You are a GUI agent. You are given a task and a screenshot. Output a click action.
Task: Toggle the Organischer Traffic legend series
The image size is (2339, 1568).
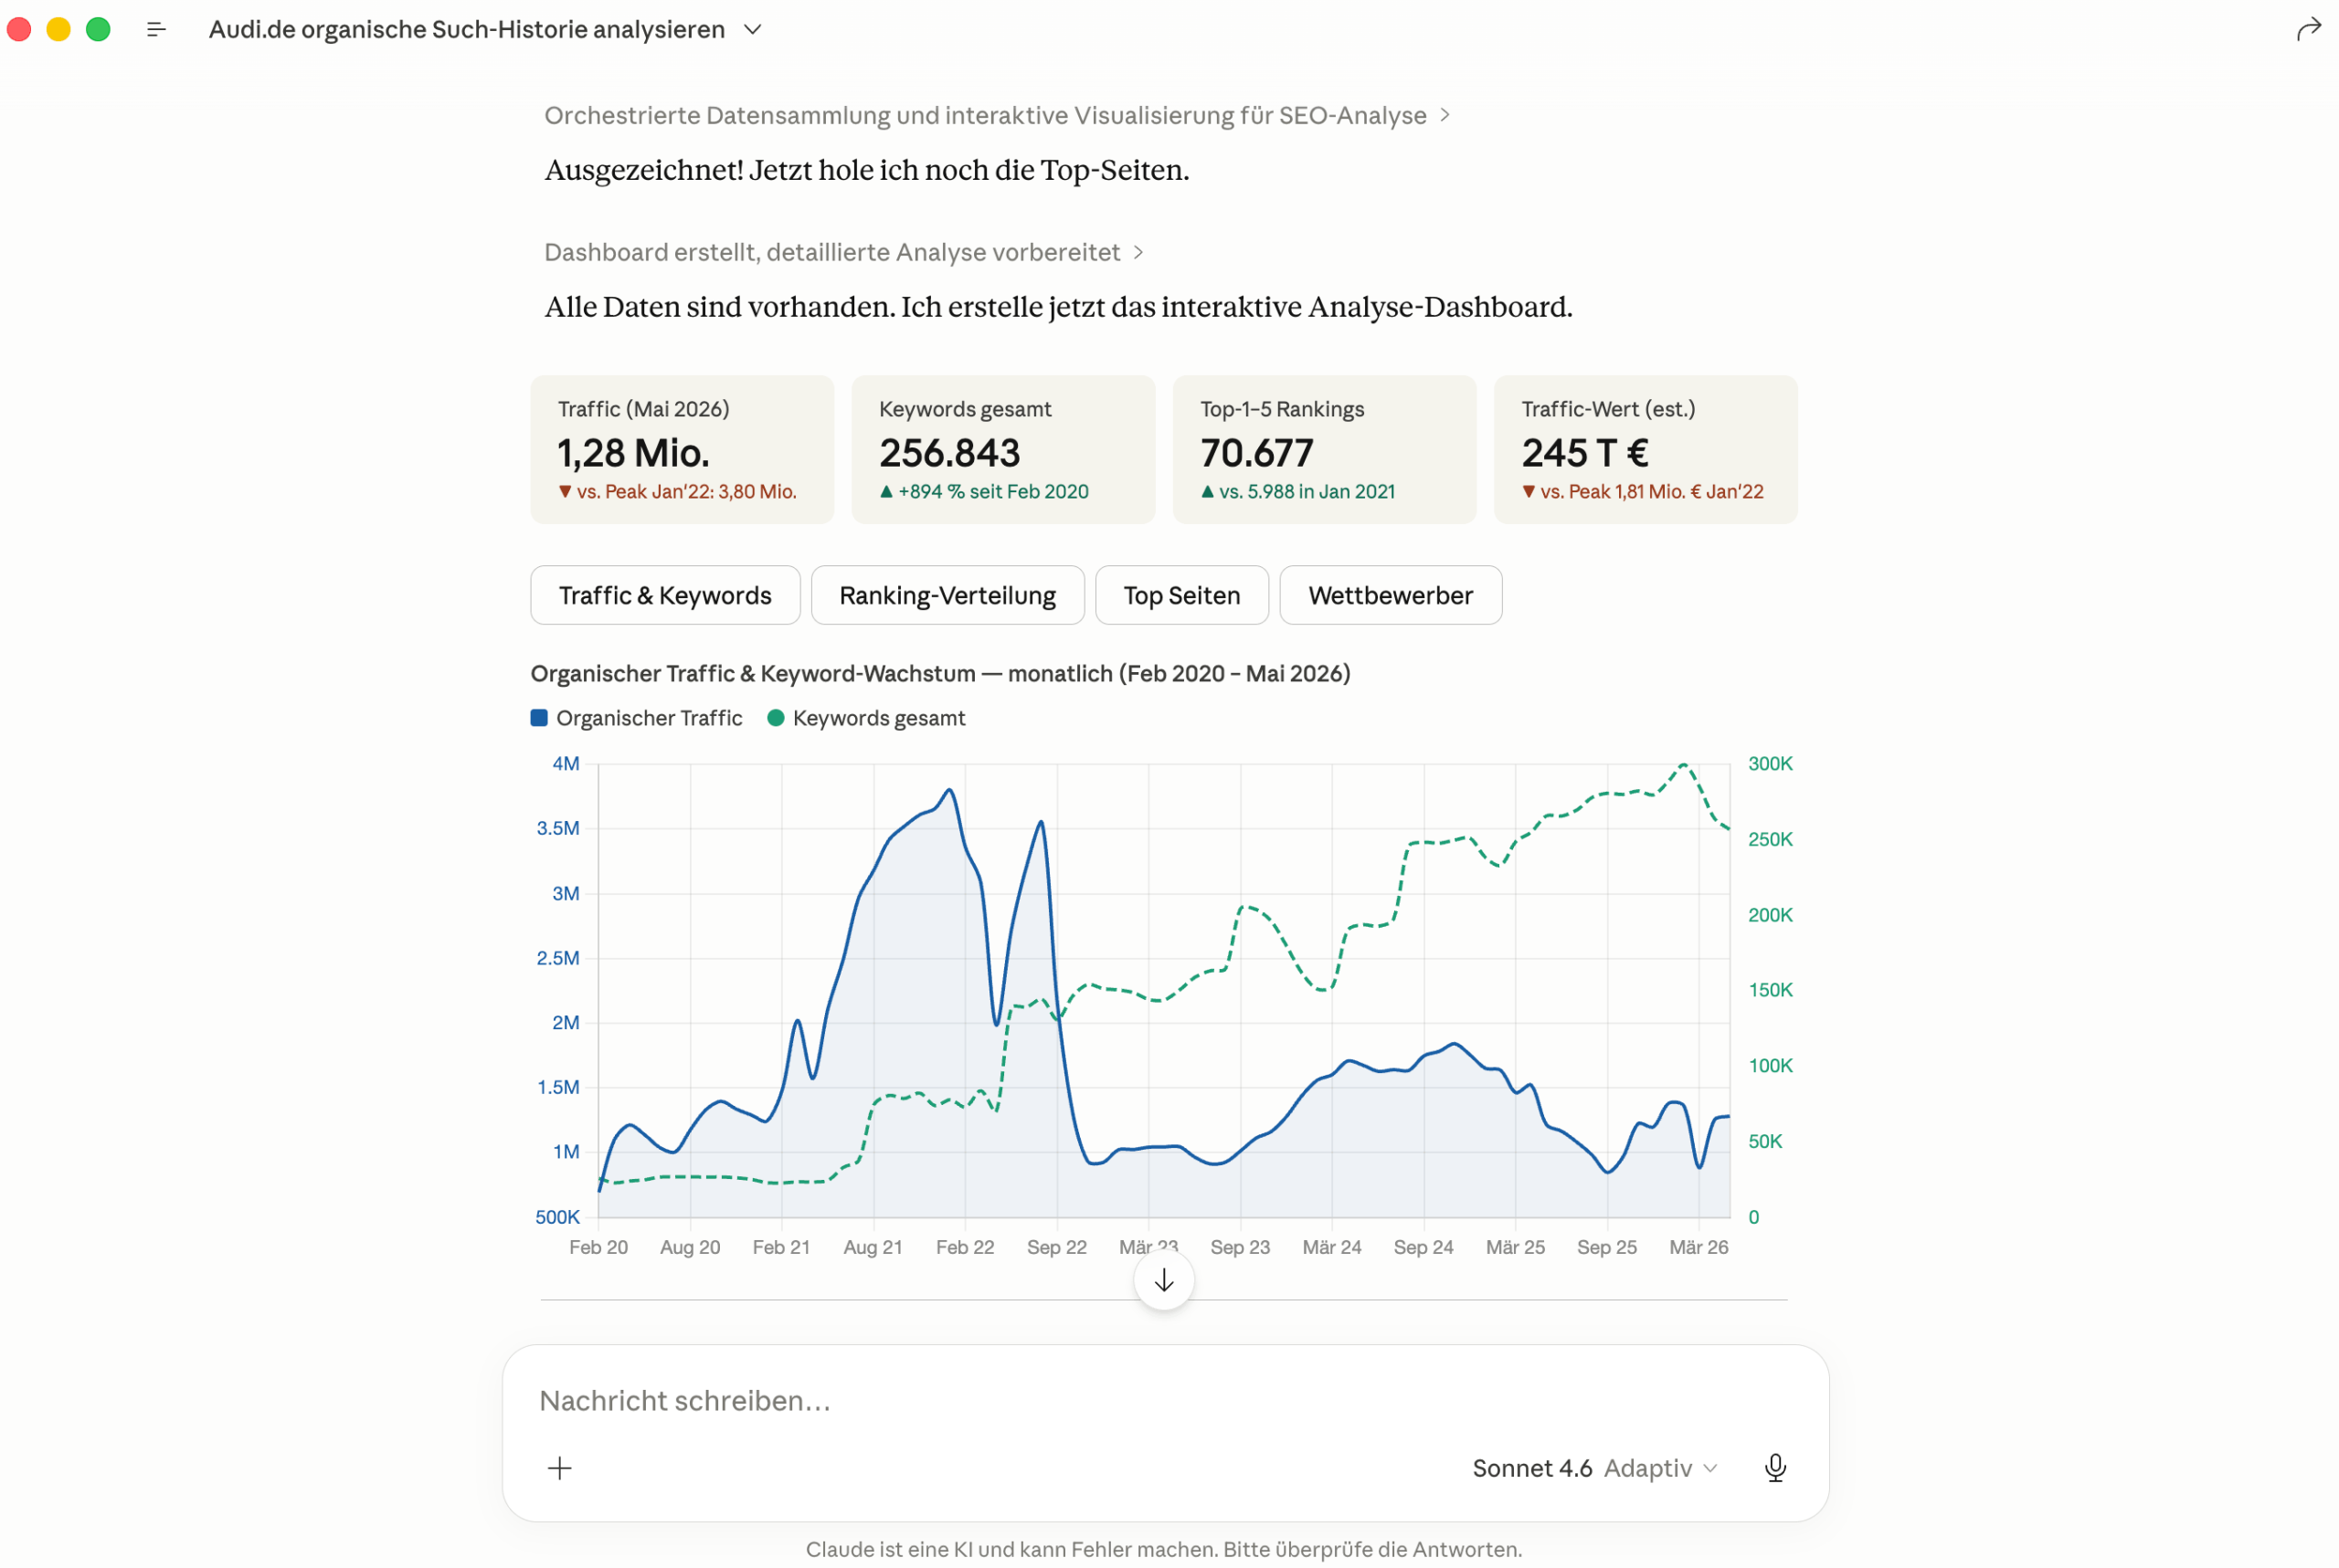636,718
